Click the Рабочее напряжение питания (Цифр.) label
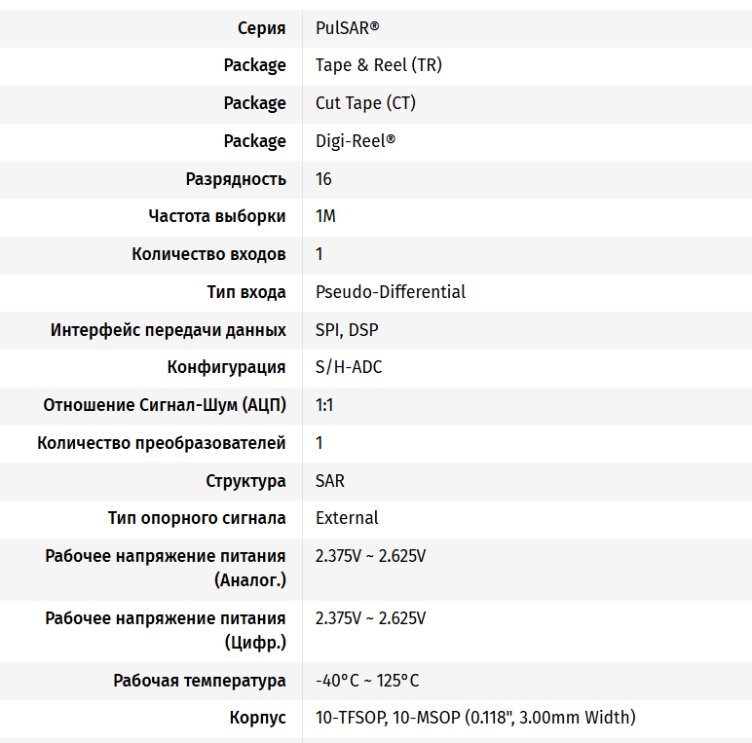Screen dimensions: 752x743 [x=166, y=630]
